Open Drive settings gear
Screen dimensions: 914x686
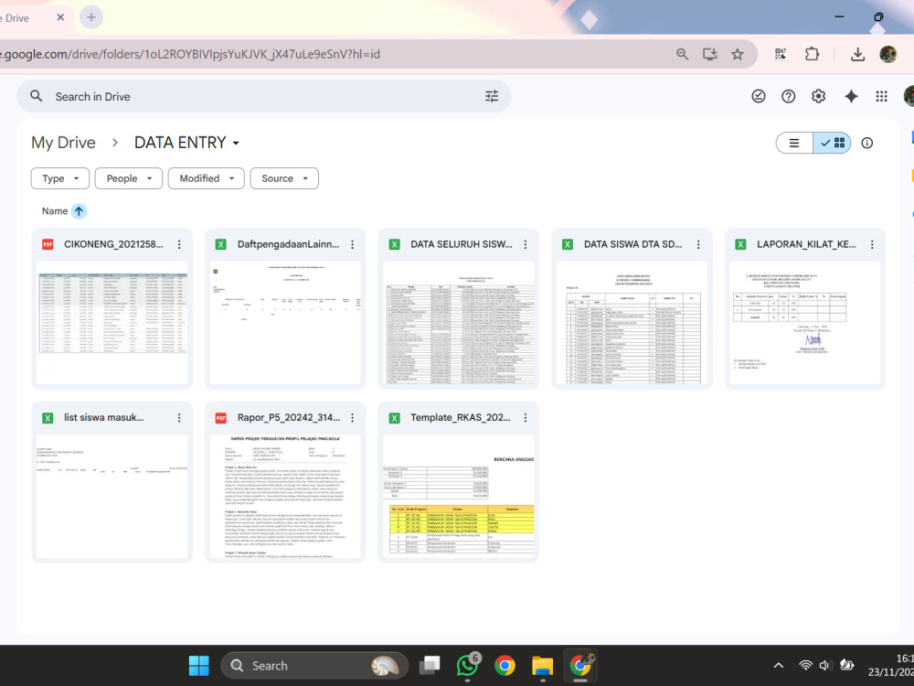818,96
